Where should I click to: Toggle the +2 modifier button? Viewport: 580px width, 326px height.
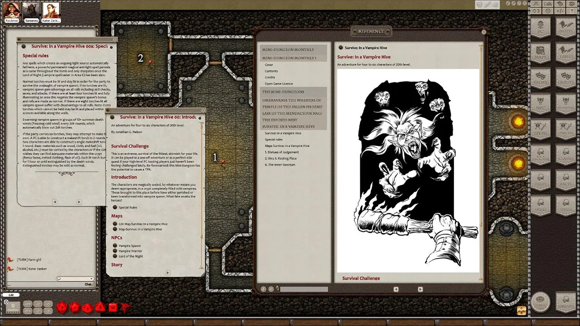pyautogui.click(x=39, y=304)
